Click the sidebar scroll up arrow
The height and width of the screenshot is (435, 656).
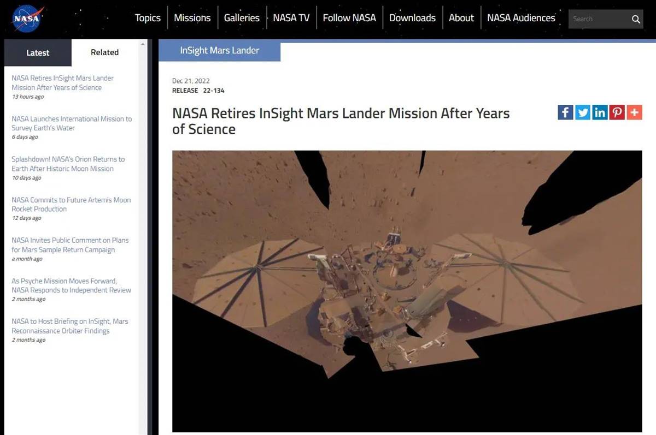(x=143, y=44)
